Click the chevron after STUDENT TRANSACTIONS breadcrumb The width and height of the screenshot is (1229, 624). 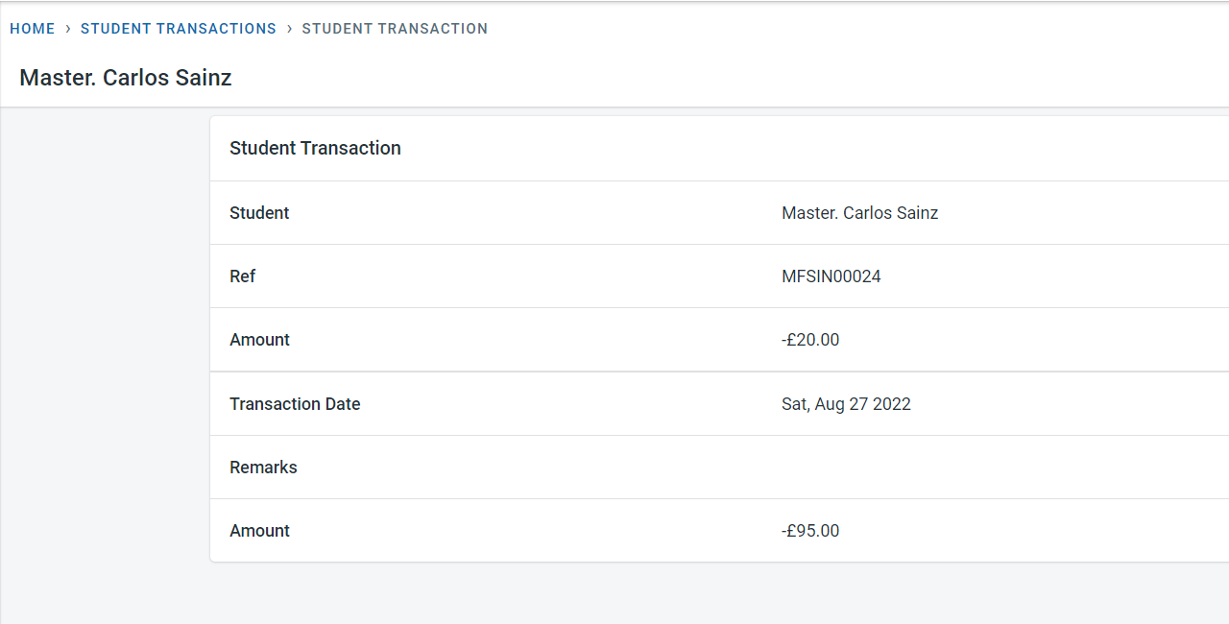click(289, 29)
